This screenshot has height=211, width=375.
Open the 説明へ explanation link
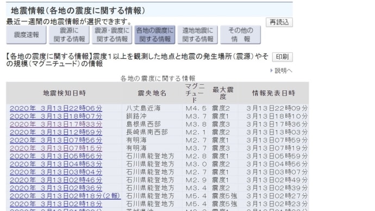[283, 71]
